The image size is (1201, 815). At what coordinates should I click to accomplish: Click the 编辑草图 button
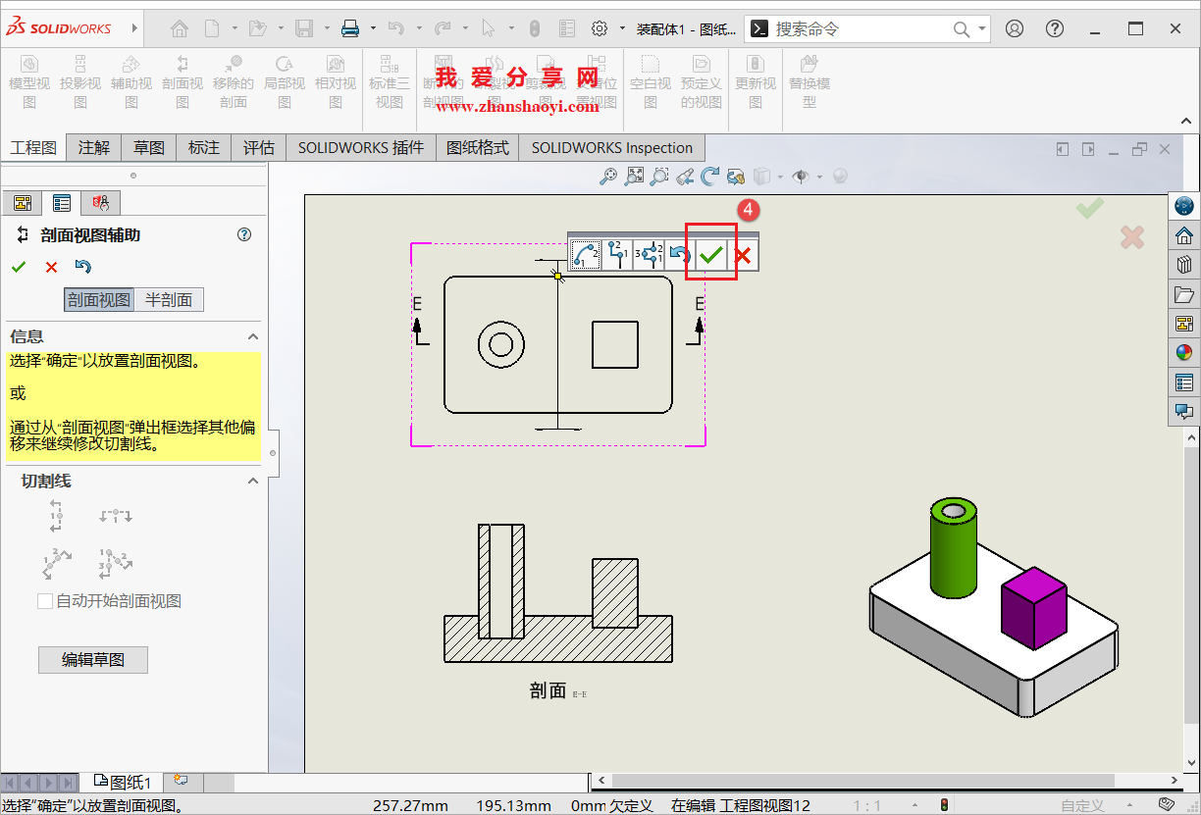pos(93,660)
